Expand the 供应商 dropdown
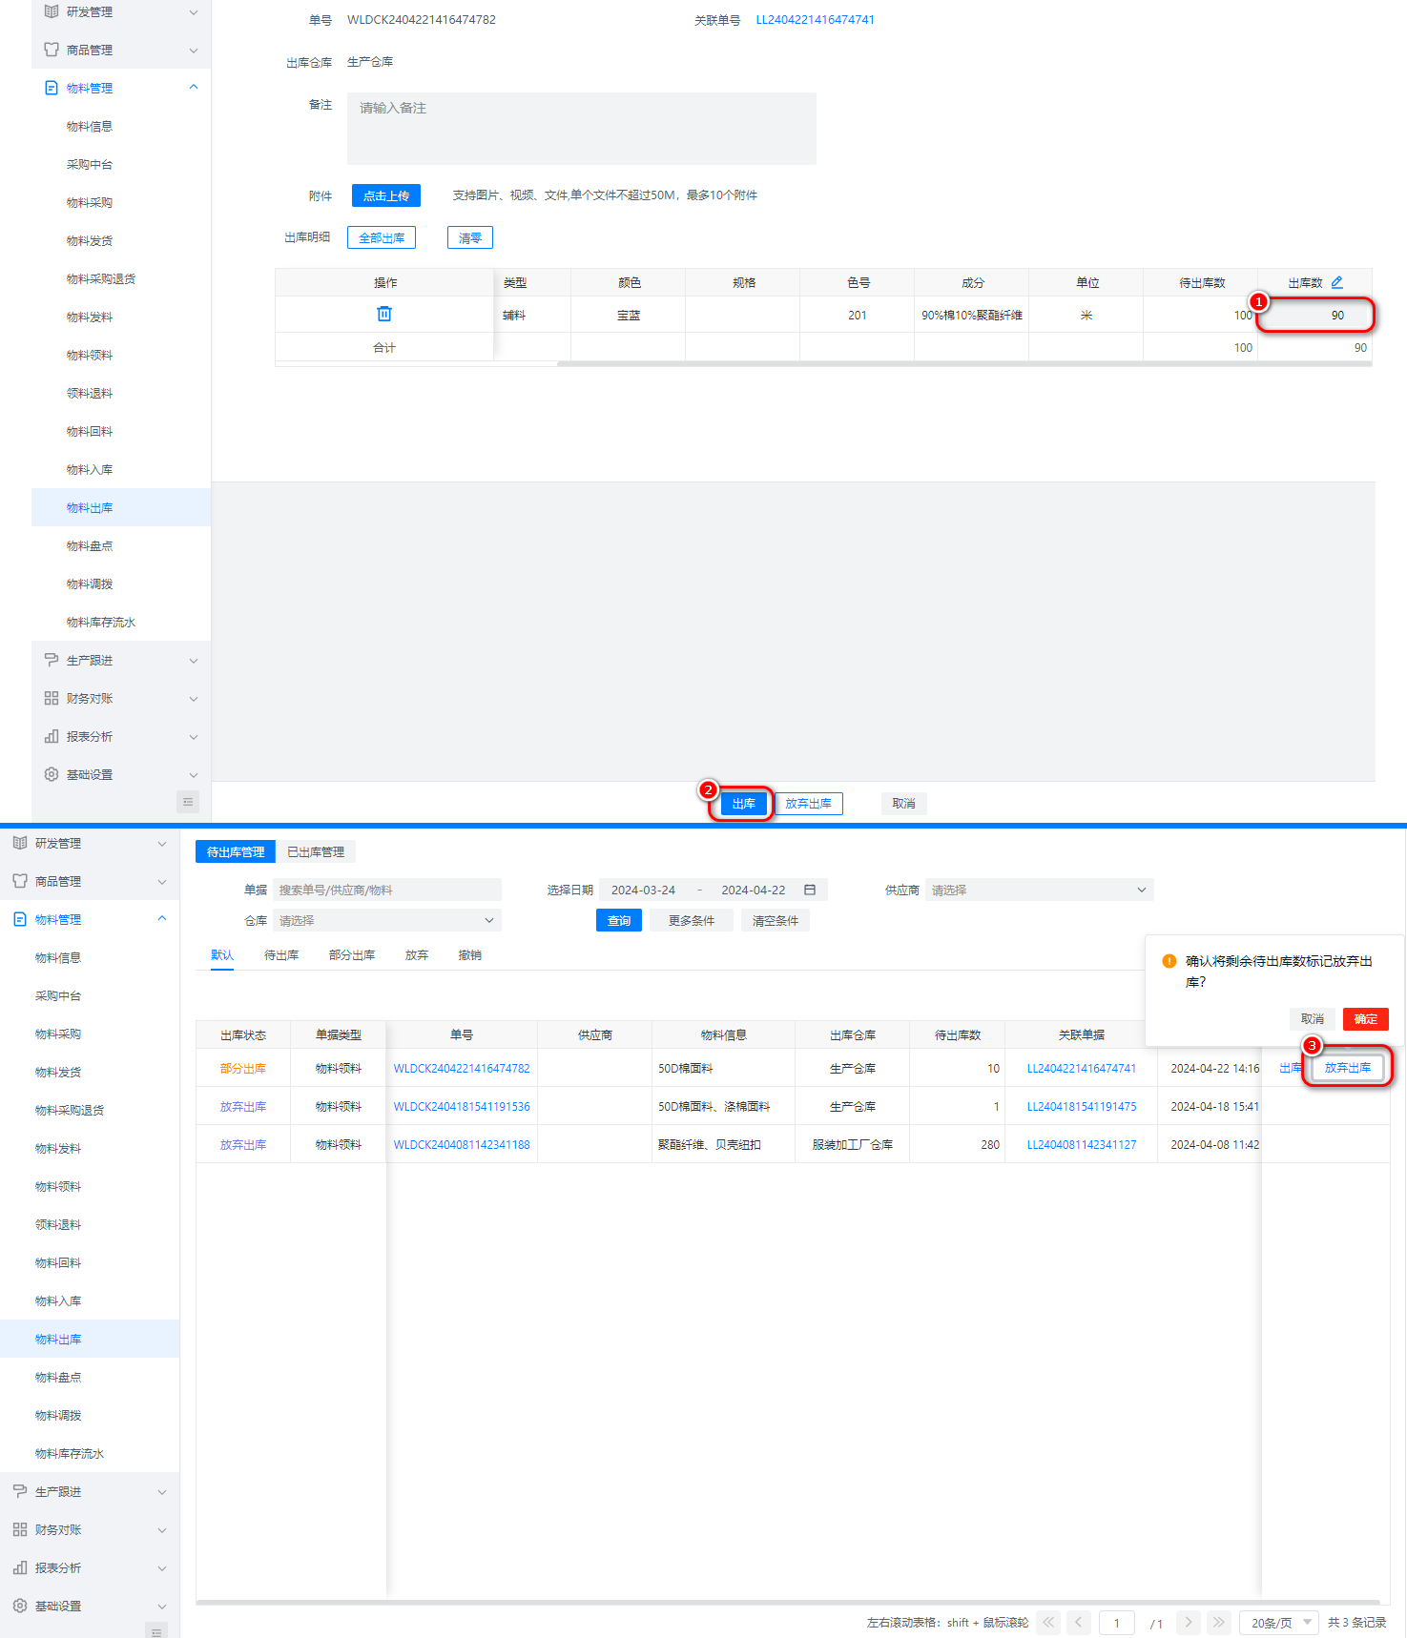Image resolution: width=1407 pixels, height=1638 pixels. click(x=1039, y=890)
